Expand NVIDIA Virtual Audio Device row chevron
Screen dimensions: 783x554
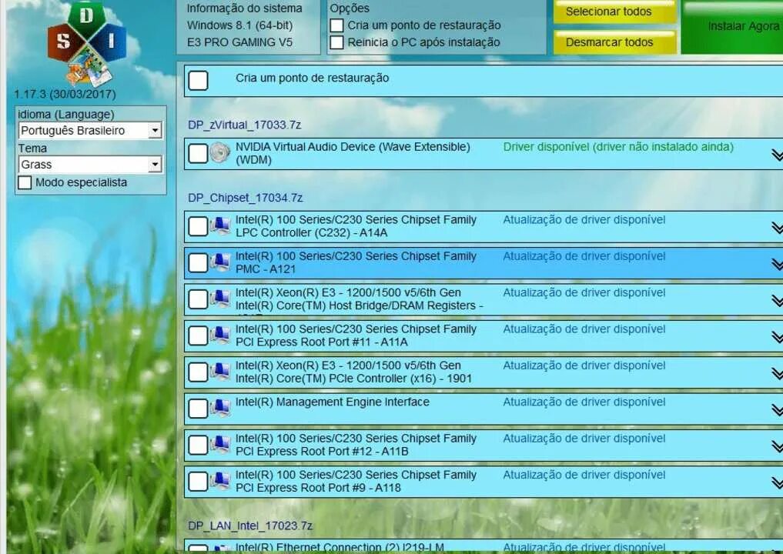[777, 155]
